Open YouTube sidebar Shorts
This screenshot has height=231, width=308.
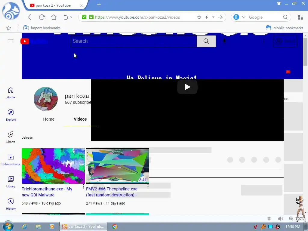pyautogui.click(x=11, y=137)
